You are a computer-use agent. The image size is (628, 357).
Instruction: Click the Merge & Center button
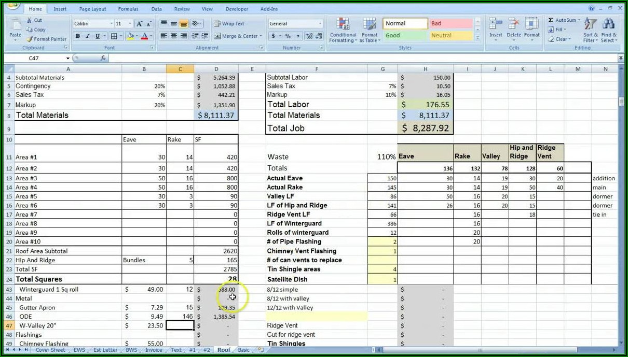point(240,36)
